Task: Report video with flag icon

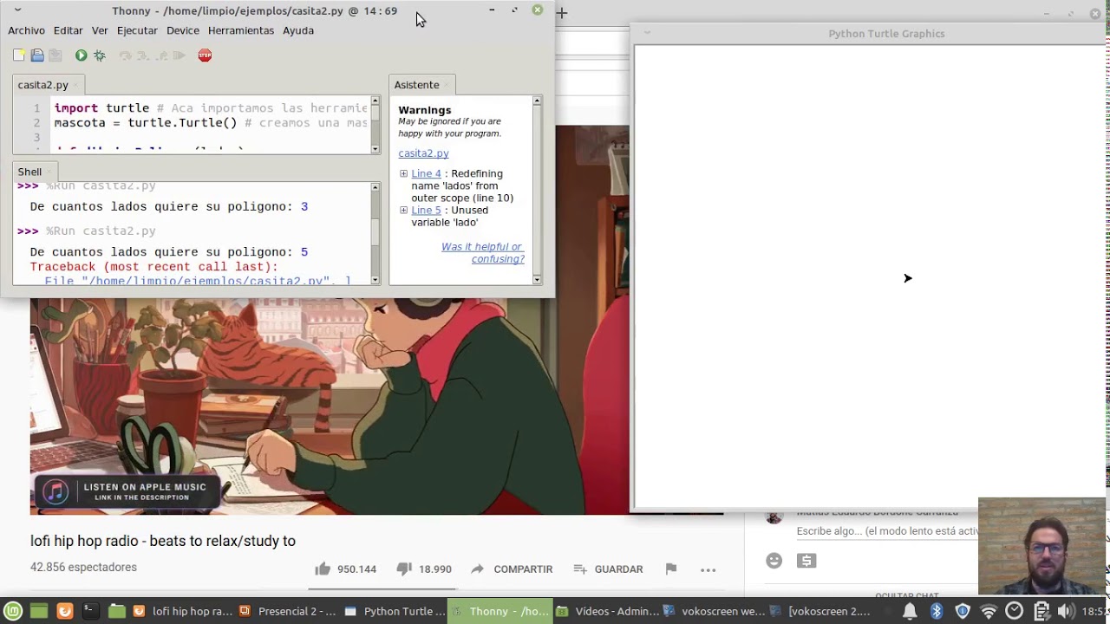Action: click(670, 569)
